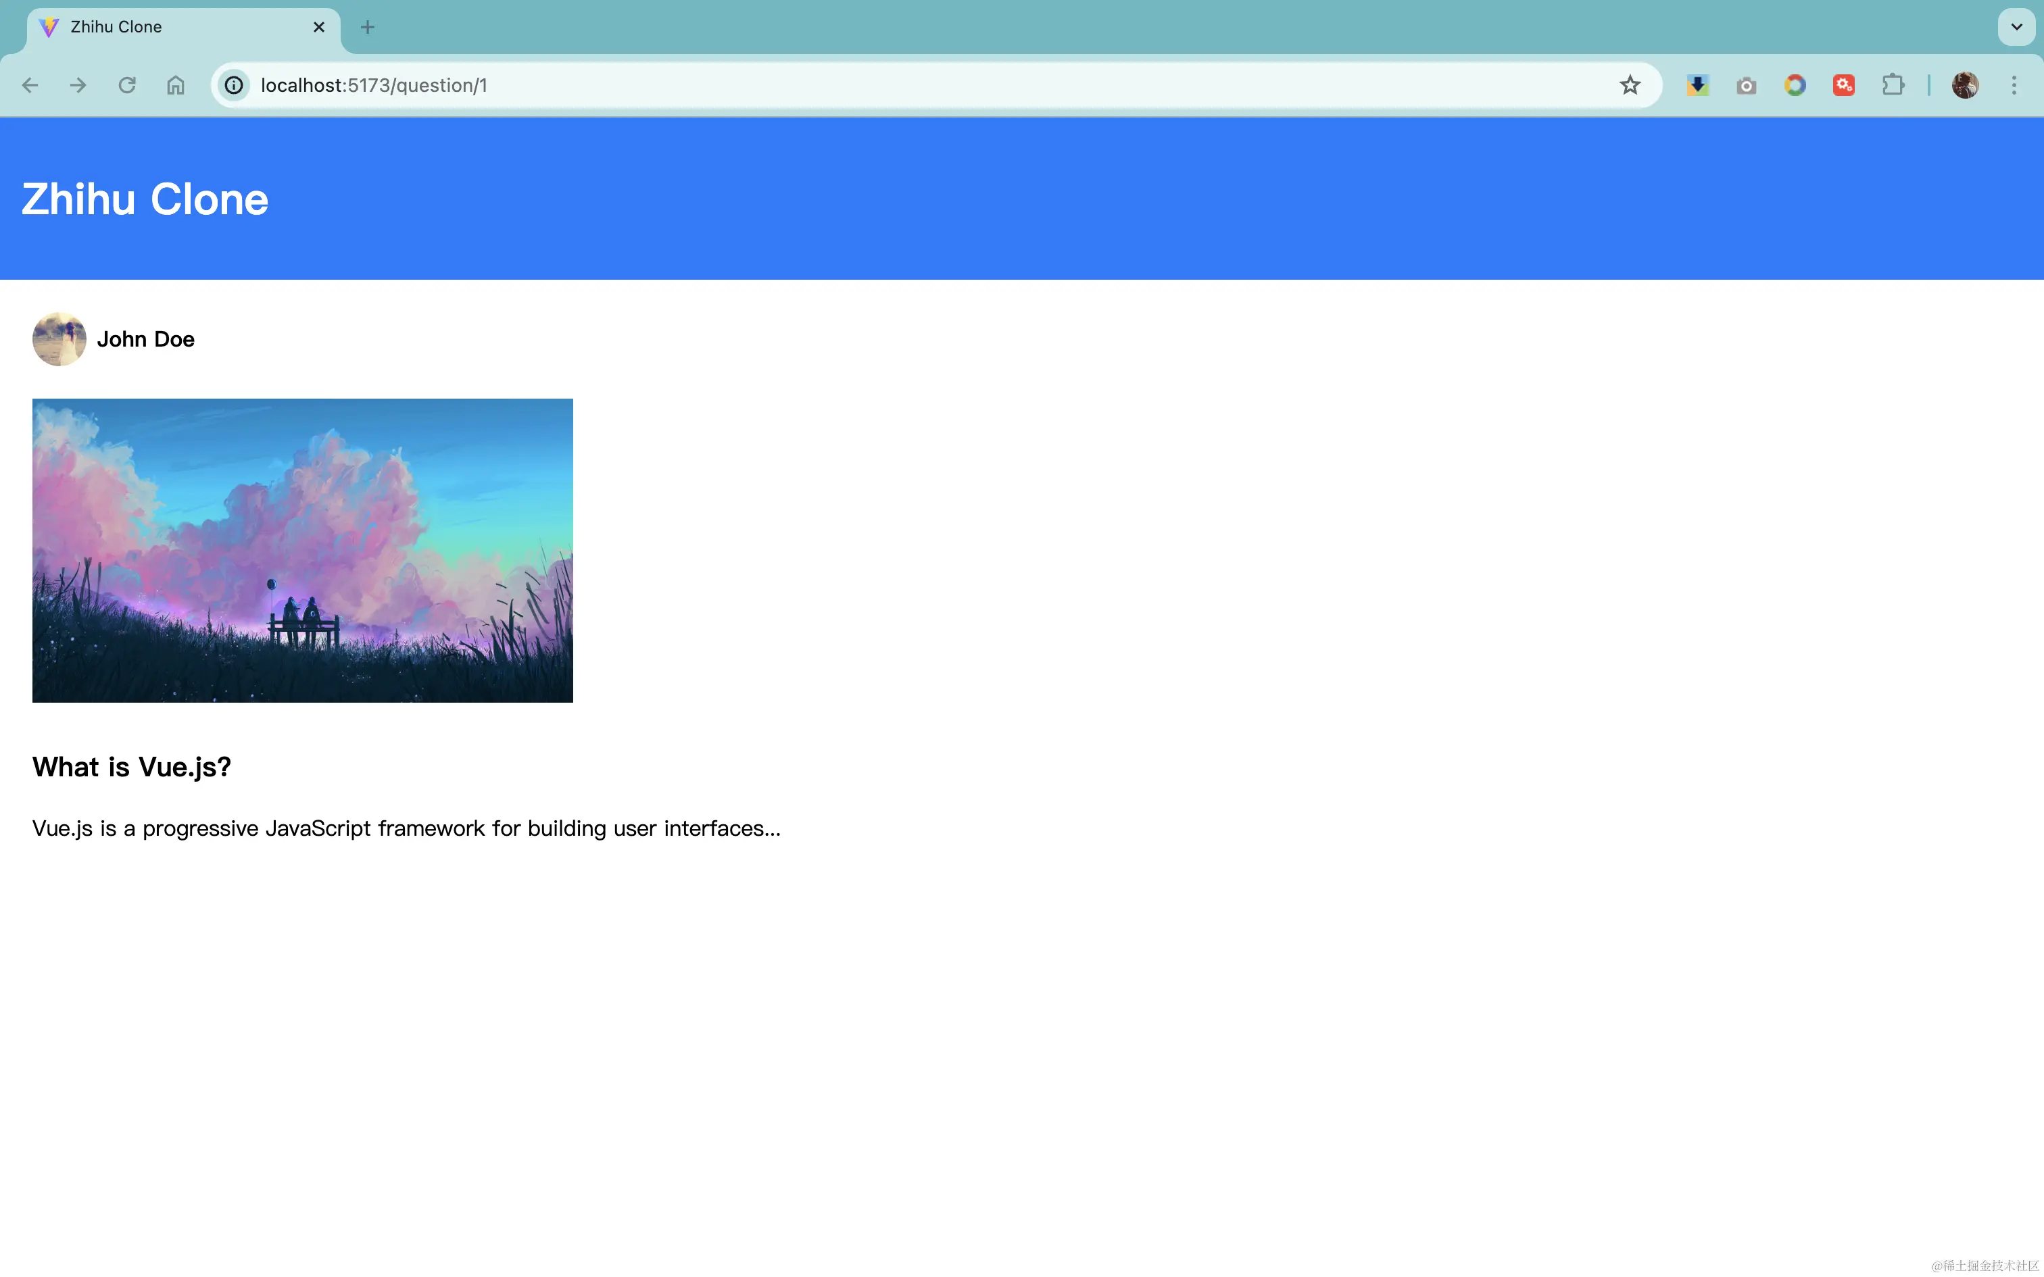Click the localhost address bar
The height and width of the screenshot is (1277, 2044).
[x=845, y=85]
